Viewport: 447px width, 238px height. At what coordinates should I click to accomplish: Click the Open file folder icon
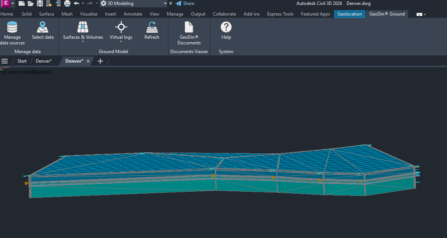[x=30, y=3]
